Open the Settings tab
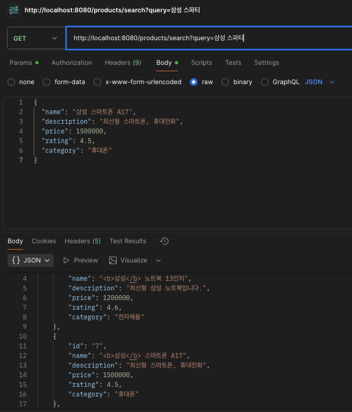Viewport: 352px width, 412px height. point(266,63)
